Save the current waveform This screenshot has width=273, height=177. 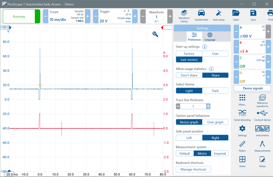tap(253, 15)
